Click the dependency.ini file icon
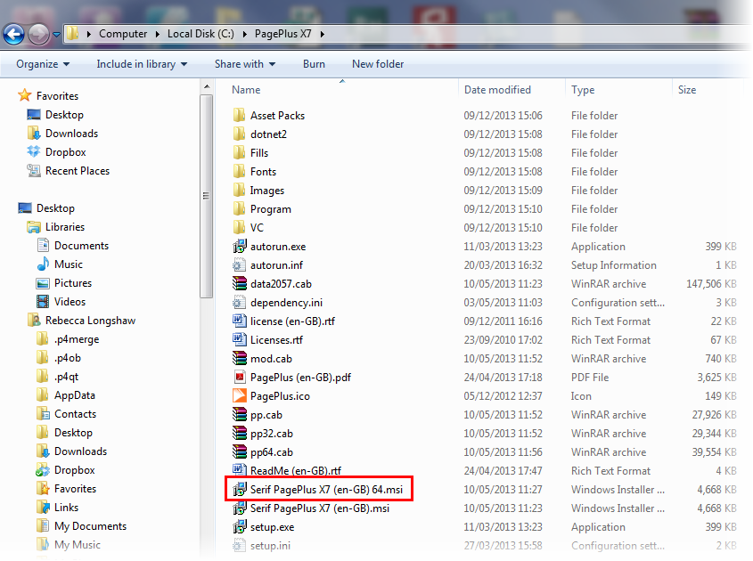The height and width of the screenshot is (561, 753). (x=239, y=303)
